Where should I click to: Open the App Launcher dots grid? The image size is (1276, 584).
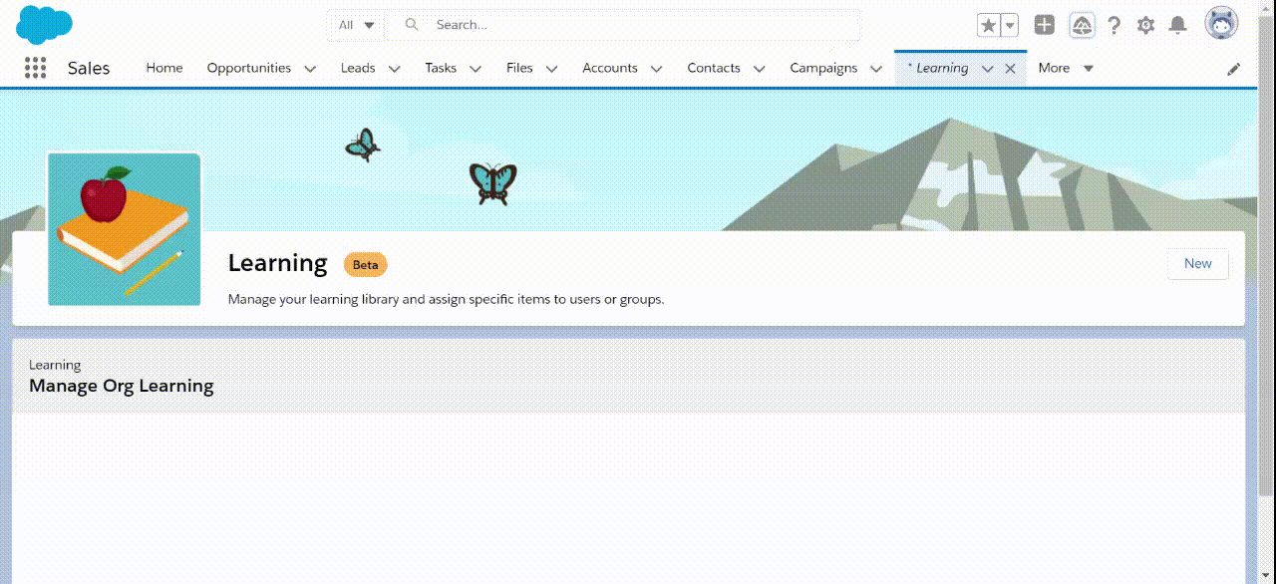36,68
